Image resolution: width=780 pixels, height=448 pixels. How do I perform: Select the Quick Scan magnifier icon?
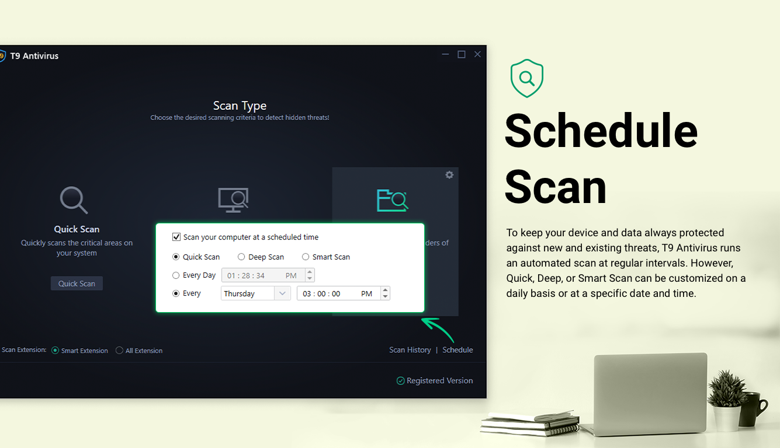(x=74, y=199)
